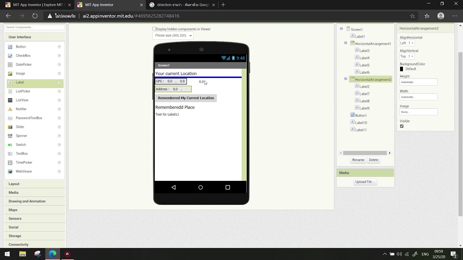Switch to Google search driection tab
The image size is (463, 260).
point(183,5)
